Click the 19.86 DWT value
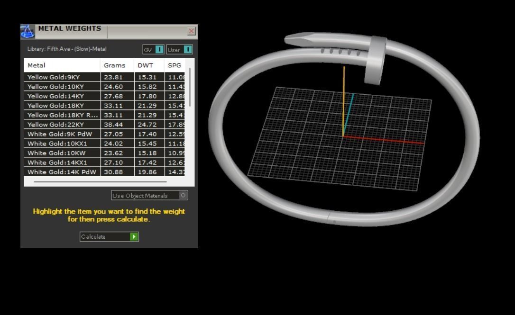515x315 pixels. pyautogui.click(x=147, y=172)
